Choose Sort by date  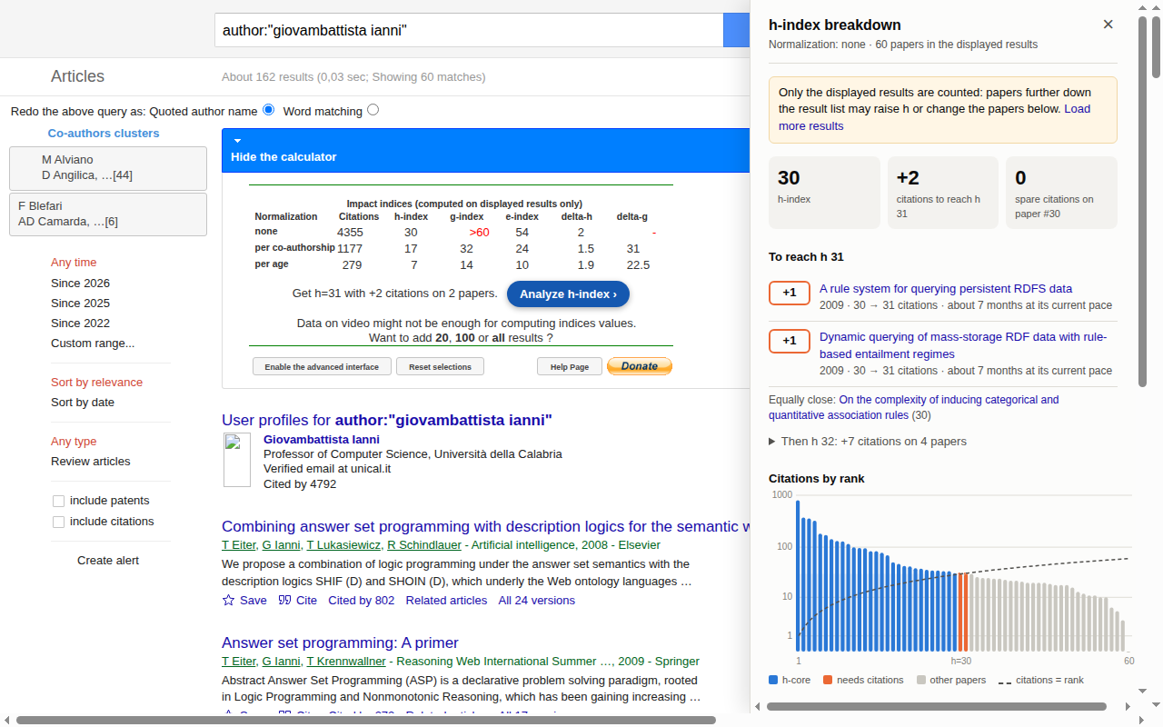pos(83,403)
